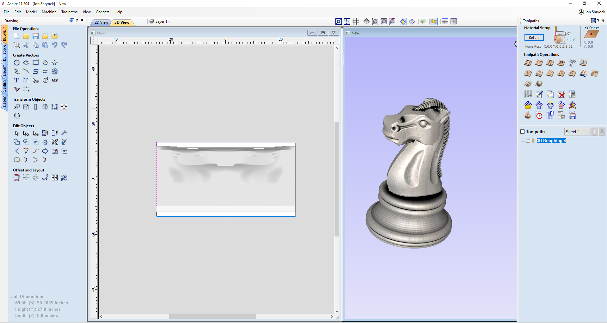Open the Estimated Machining Times clock icon
The width and height of the screenshot is (607, 323).
coord(539,116)
